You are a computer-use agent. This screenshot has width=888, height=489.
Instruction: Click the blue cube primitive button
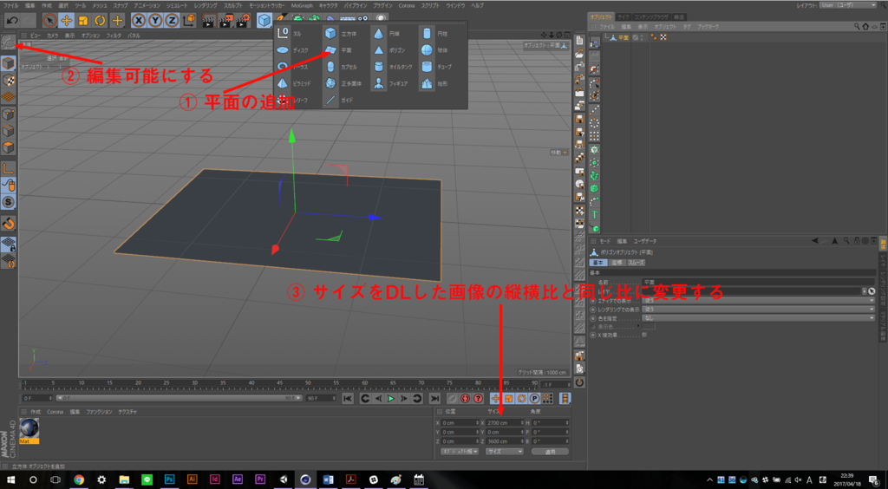coord(264,21)
